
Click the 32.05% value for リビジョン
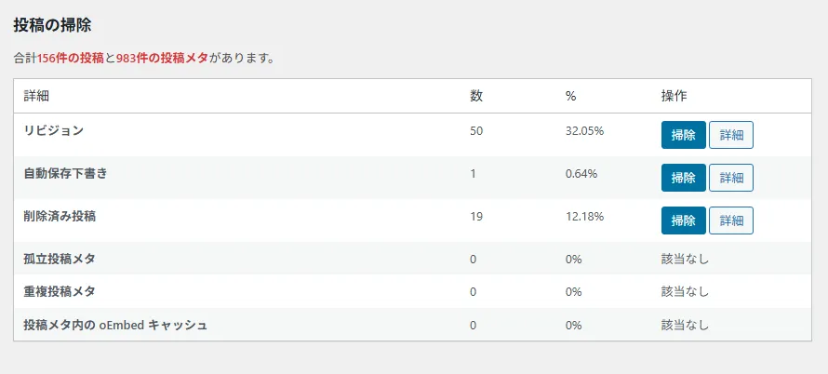[584, 130]
